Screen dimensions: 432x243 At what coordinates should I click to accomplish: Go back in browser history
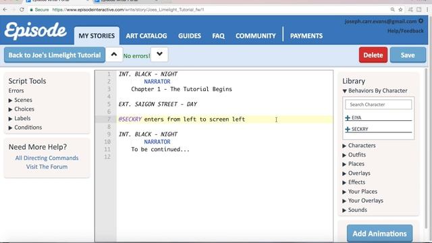pos(5,9)
